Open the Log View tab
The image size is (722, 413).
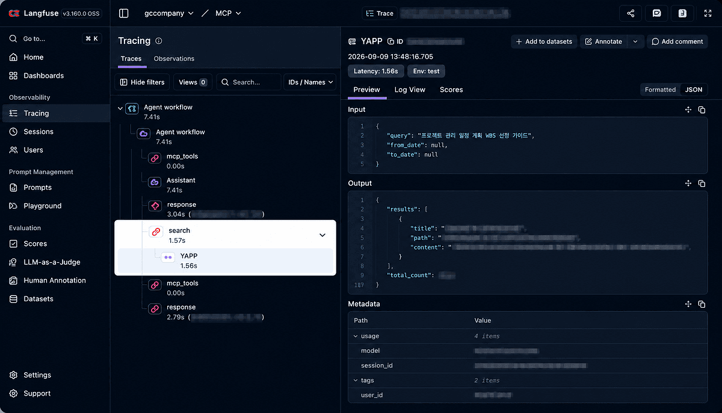410,90
